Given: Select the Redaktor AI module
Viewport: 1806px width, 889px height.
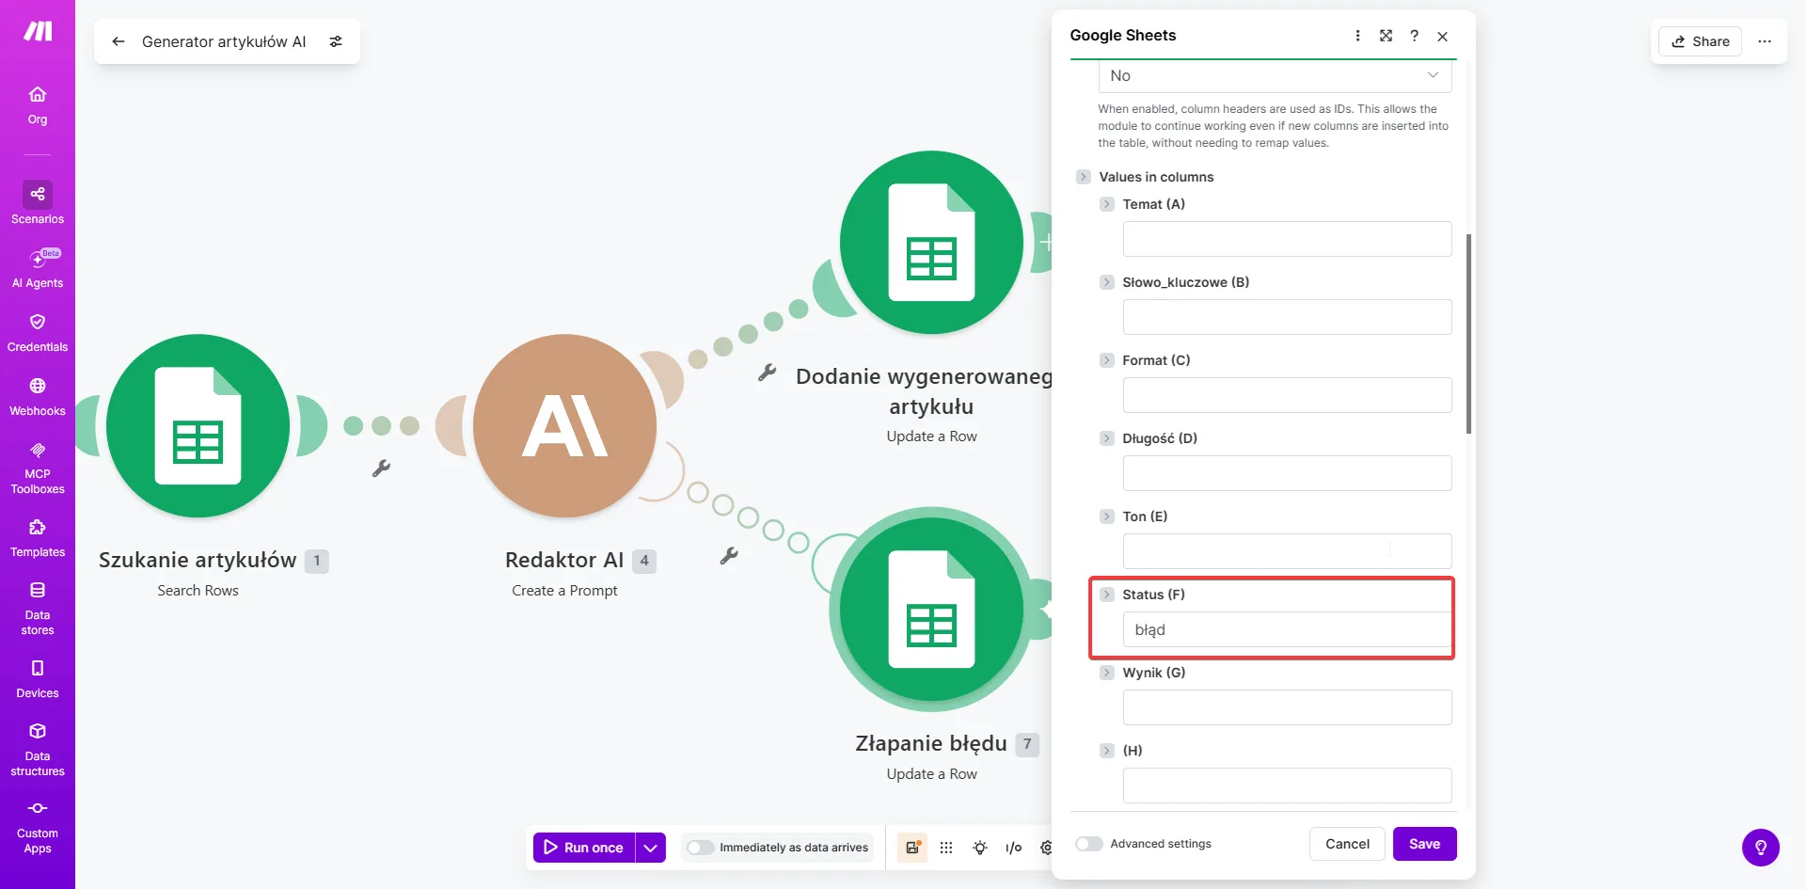Looking at the screenshot, I should (x=564, y=425).
